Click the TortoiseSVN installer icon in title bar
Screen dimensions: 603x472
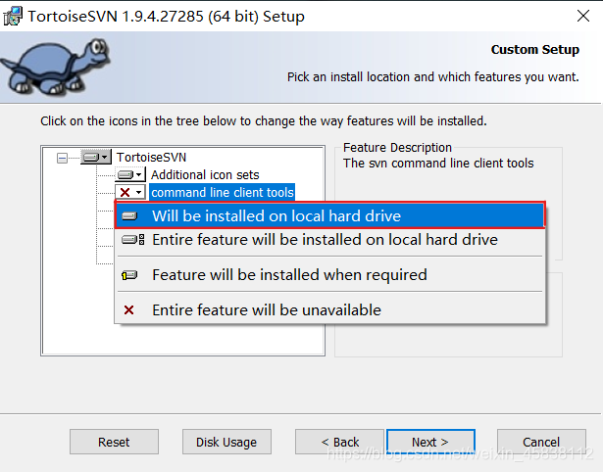13,16
